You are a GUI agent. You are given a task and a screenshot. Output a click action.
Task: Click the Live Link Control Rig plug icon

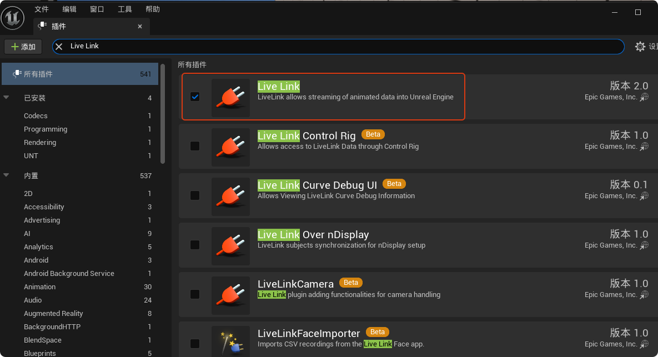point(230,147)
